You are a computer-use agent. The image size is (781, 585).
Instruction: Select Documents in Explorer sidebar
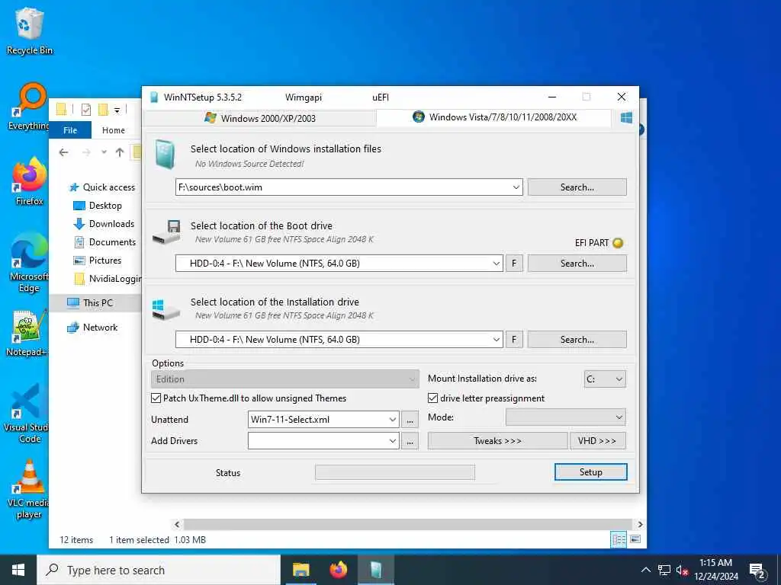point(104,241)
